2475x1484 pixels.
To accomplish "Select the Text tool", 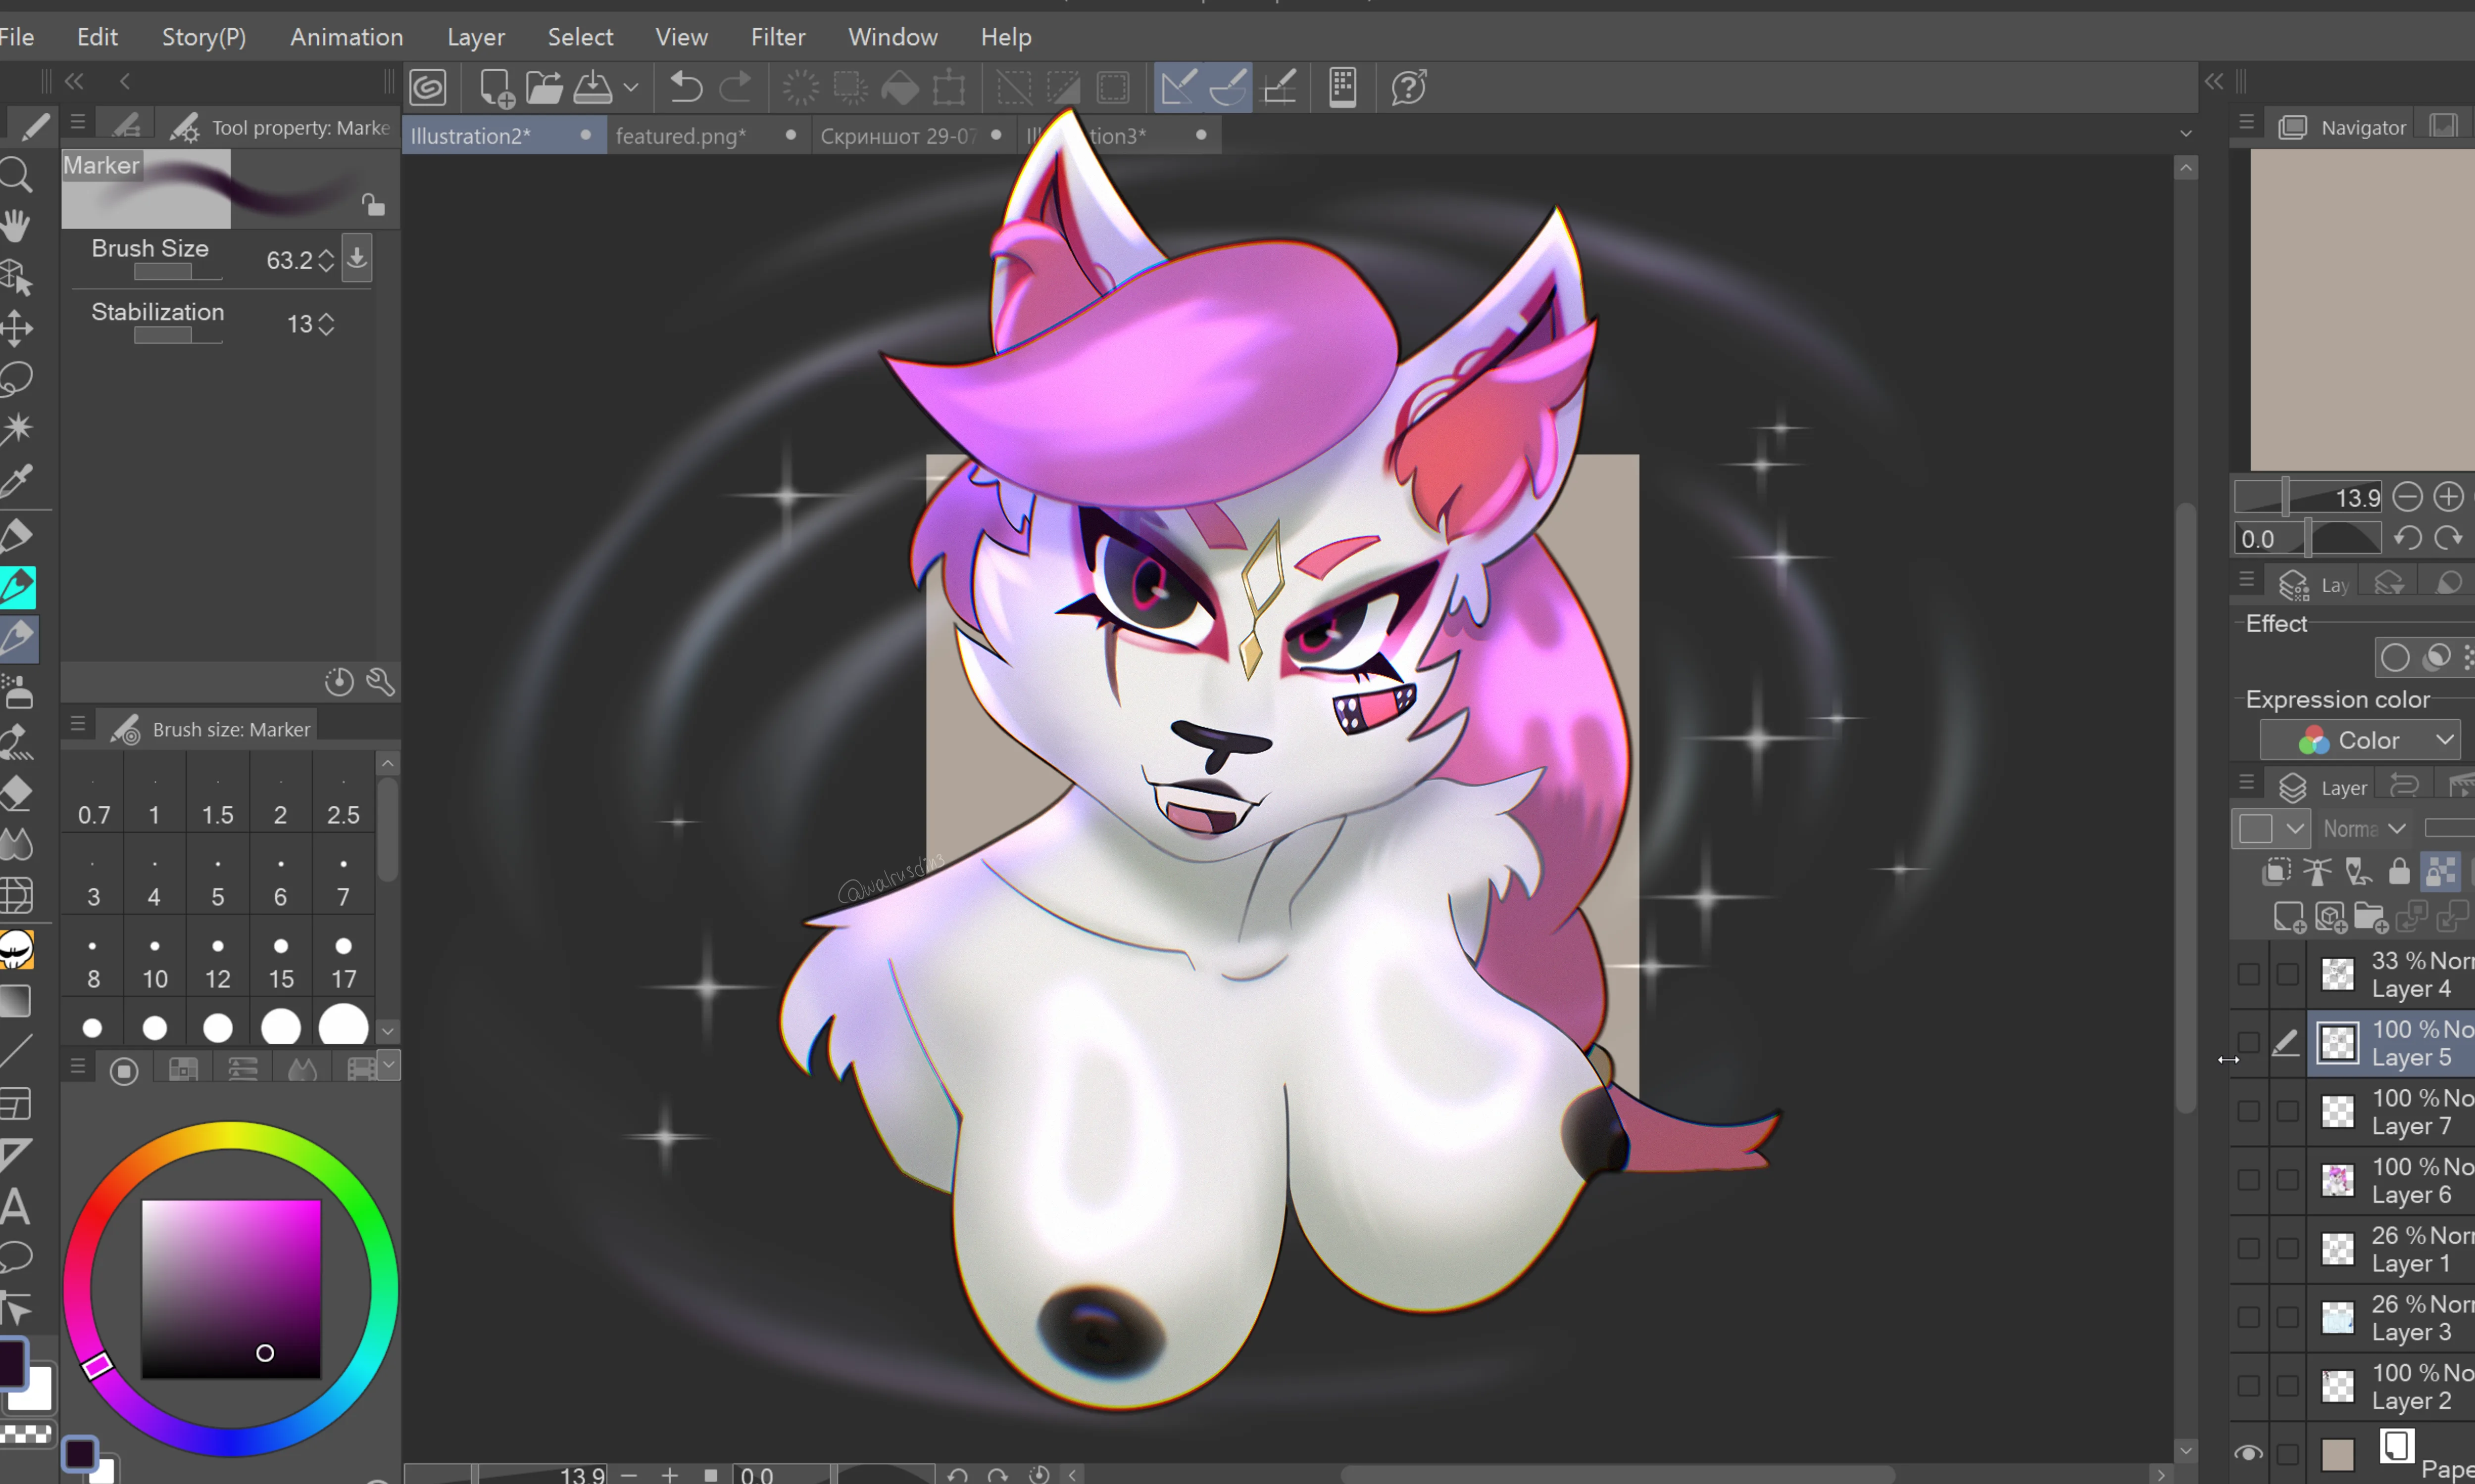I will coord(15,1206).
